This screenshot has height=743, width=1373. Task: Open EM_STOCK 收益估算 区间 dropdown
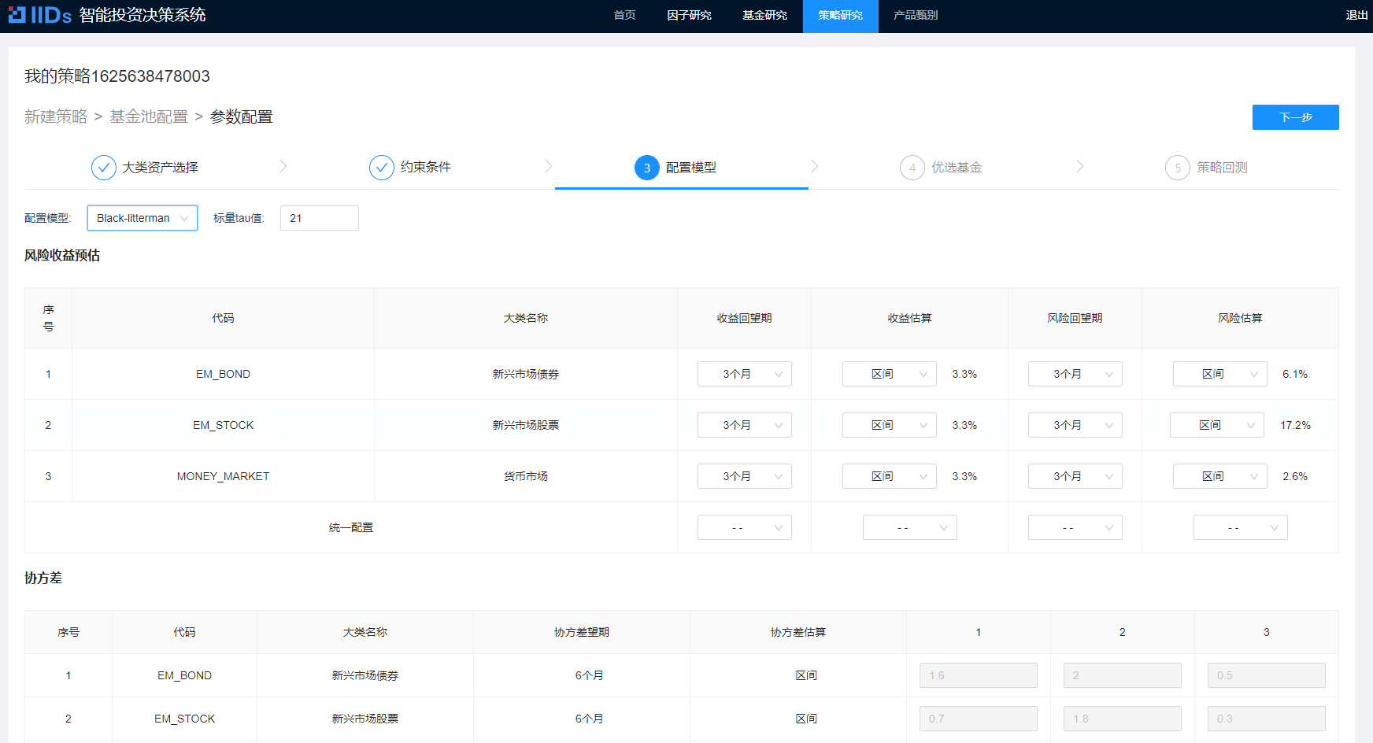(890, 425)
